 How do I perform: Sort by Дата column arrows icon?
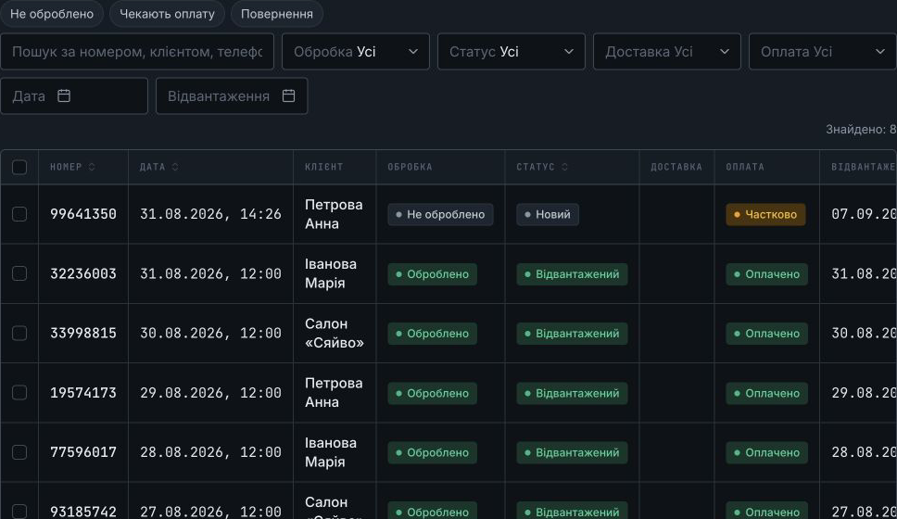point(175,167)
